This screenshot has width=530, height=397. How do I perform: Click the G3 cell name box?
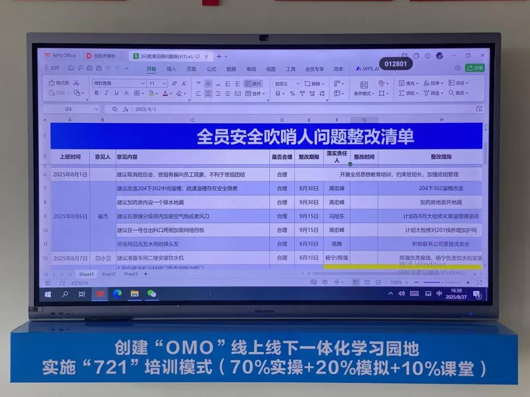click(x=69, y=109)
